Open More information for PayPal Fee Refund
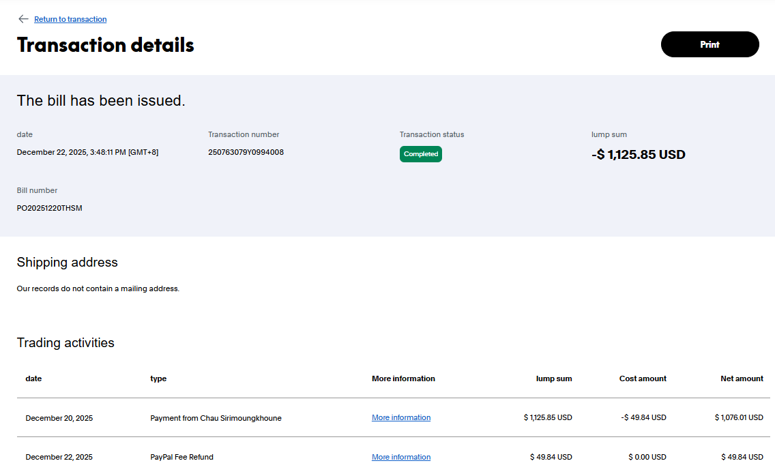The height and width of the screenshot is (476, 775). pos(401,457)
